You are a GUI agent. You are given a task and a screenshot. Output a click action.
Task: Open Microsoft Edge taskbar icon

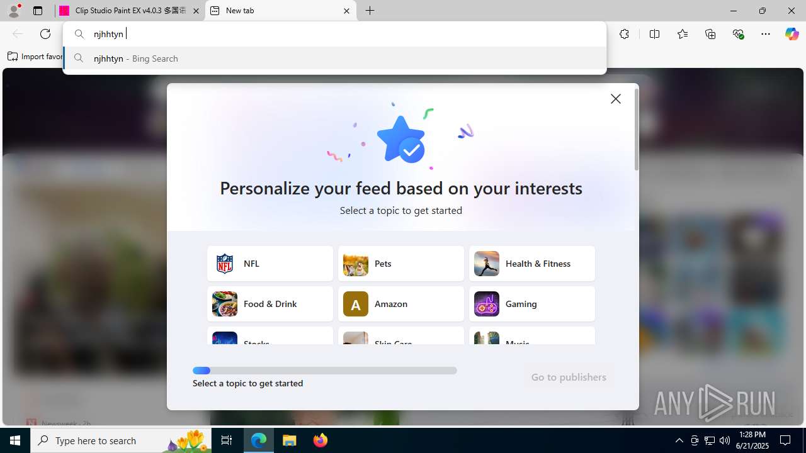coord(259,440)
